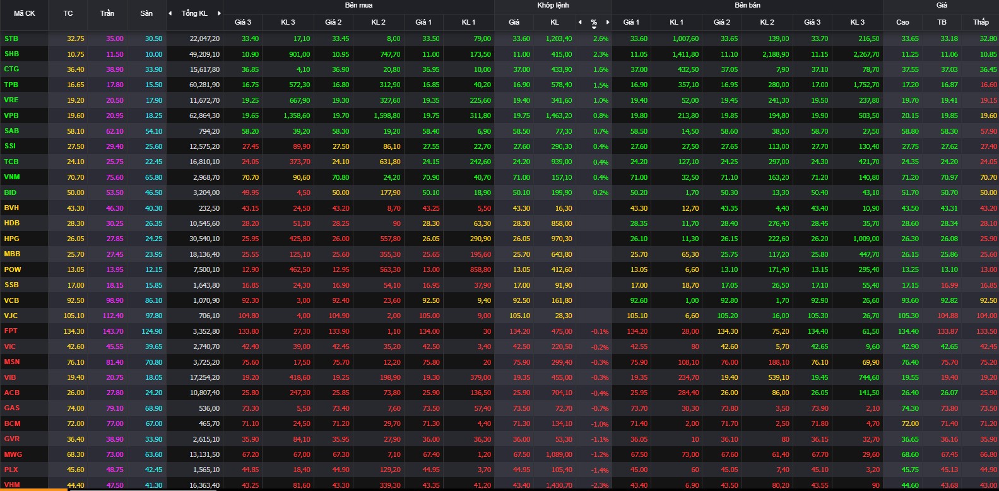Click KL 1 header under Bên mua
Screen dimensions: 999x491
click(x=468, y=22)
